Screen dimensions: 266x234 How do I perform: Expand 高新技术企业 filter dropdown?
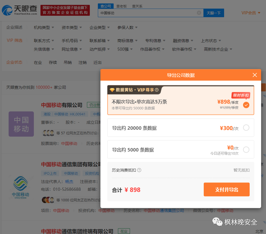[218, 49]
